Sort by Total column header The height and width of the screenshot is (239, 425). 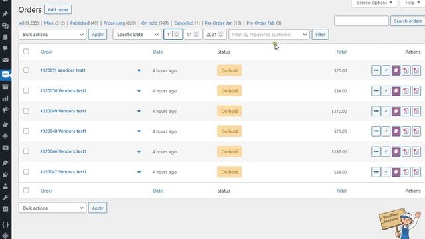[341, 52]
